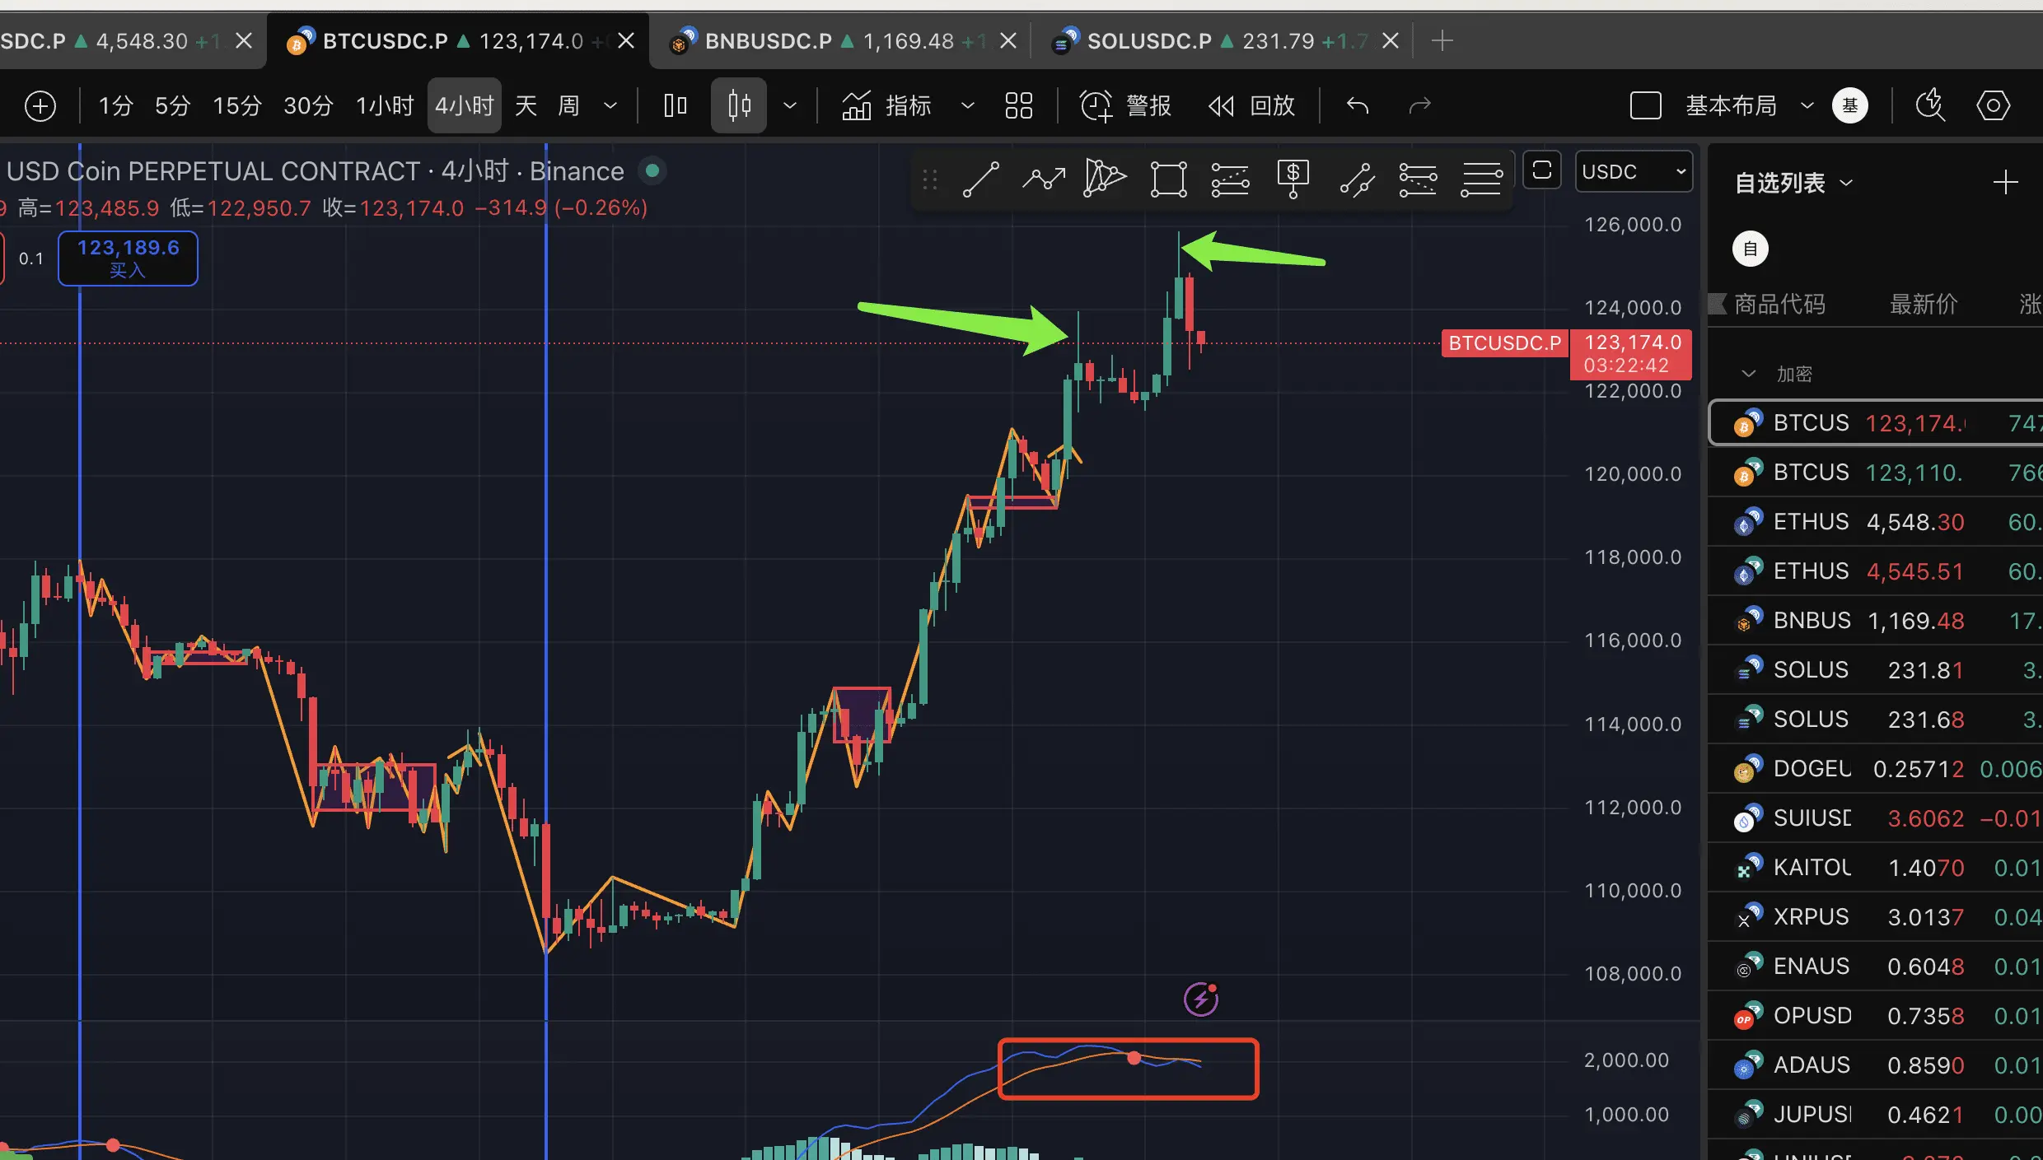Toggle candlestick chart style button
Screen dimensions: 2043x1160
[x=739, y=105]
